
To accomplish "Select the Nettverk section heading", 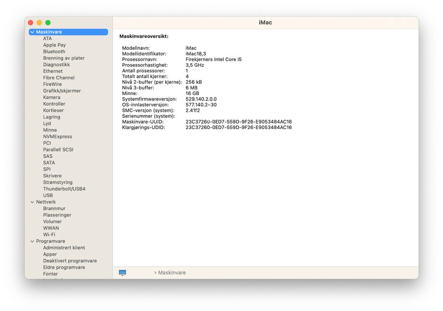I will coord(46,202).
